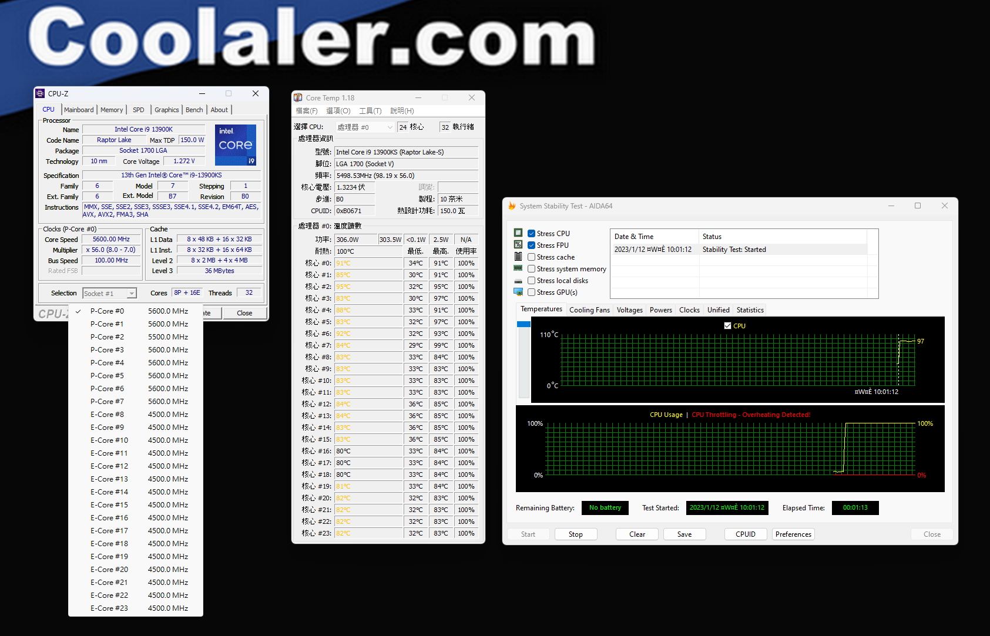
Task: Switch to CPU-Z Memory tab
Action: pyautogui.click(x=112, y=110)
